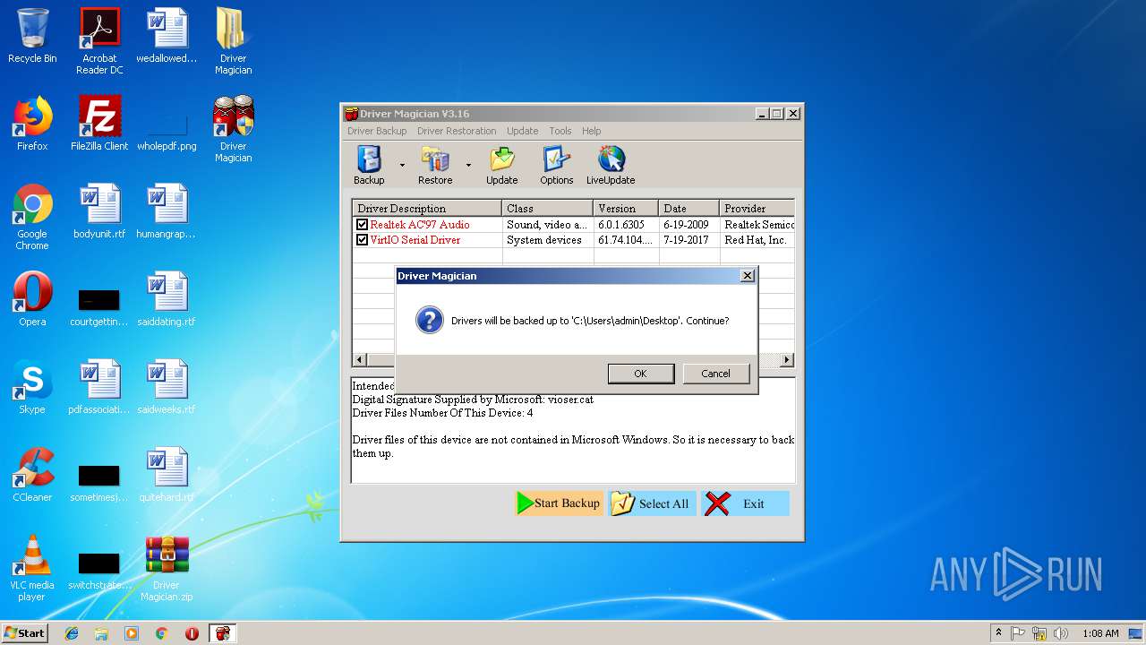Image resolution: width=1146 pixels, height=645 pixels.
Task: Select the Realtek AC'97 Audio row text
Action: point(420,225)
